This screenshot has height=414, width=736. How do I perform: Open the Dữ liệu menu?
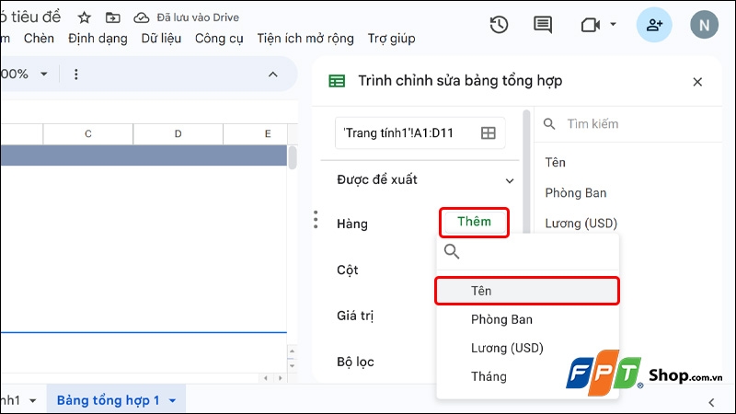[161, 39]
